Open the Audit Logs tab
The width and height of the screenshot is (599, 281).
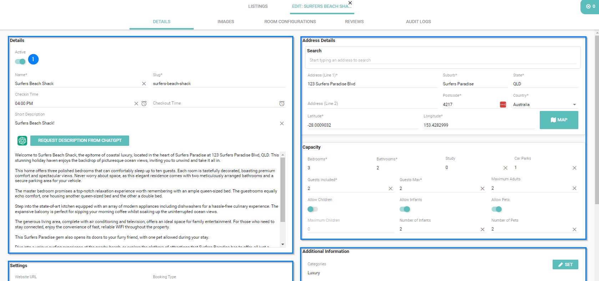(418, 22)
